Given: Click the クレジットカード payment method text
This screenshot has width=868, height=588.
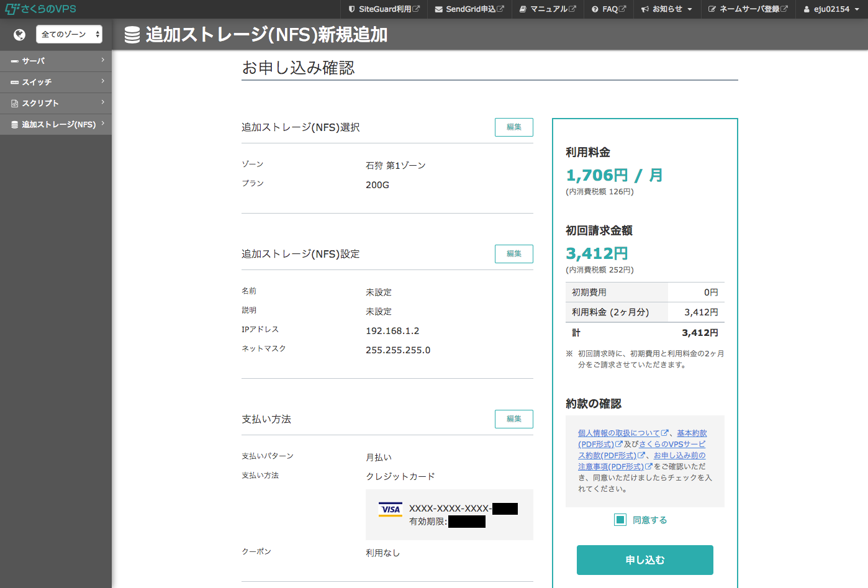Looking at the screenshot, I should click(x=400, y=477).
